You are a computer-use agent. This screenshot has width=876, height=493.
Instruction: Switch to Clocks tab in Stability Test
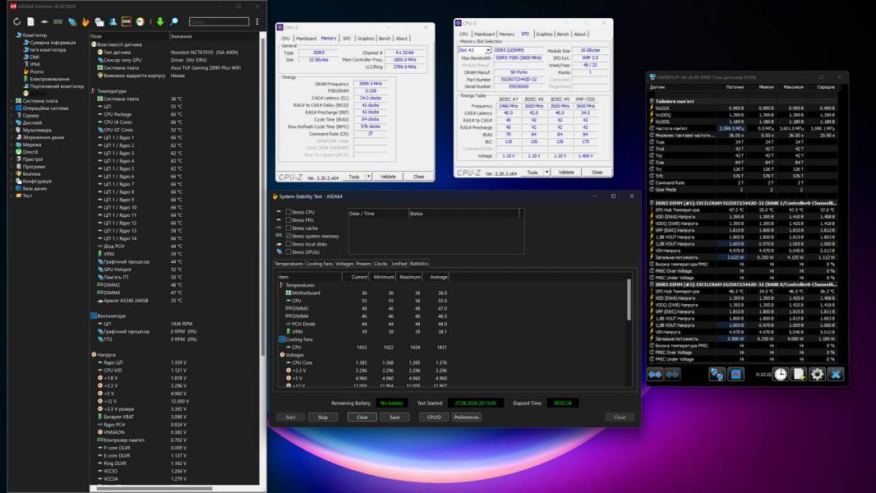coord(380,264)
